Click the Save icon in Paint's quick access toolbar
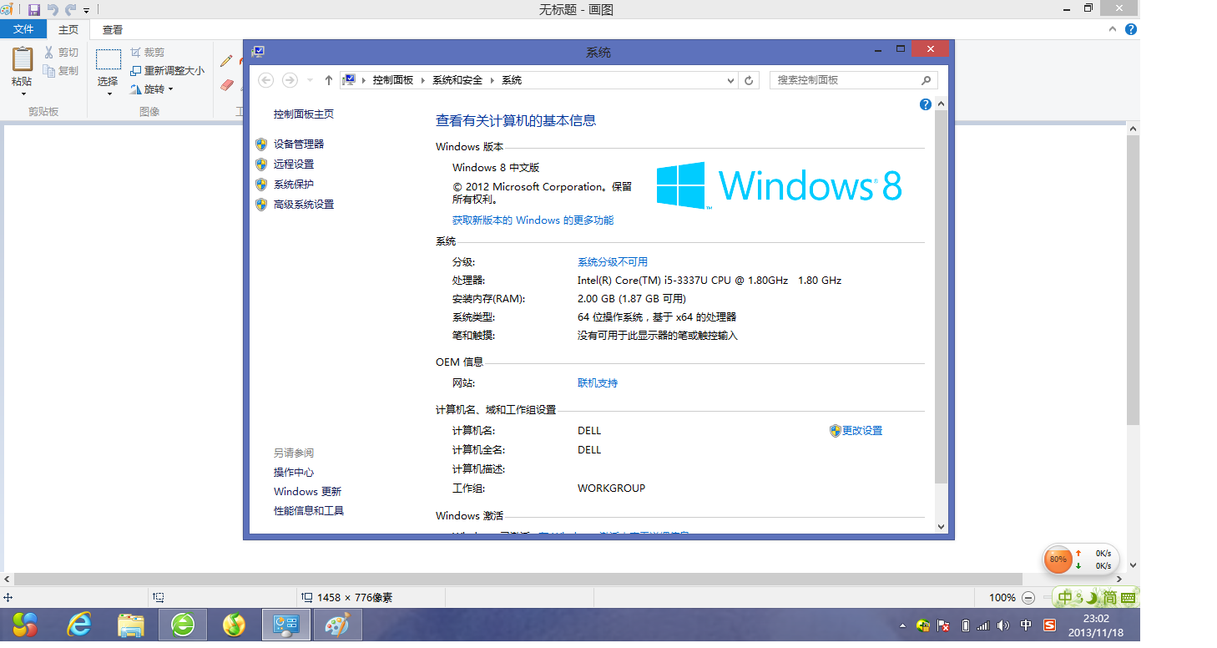 pyautogui.click(x=34, y=10)
